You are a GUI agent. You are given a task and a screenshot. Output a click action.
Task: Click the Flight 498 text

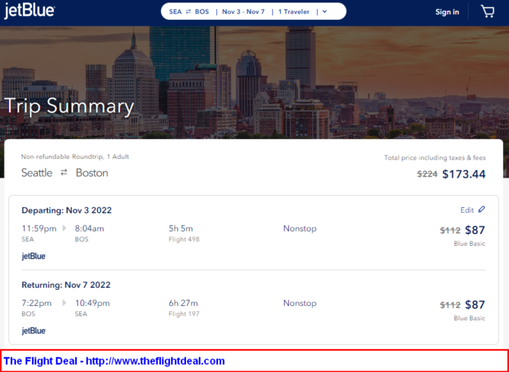coord(184,239)
